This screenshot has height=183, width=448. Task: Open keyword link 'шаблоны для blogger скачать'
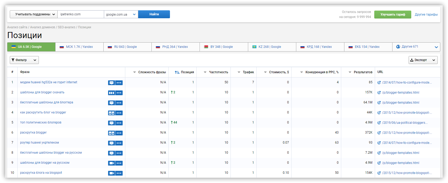tap(42, 92)
